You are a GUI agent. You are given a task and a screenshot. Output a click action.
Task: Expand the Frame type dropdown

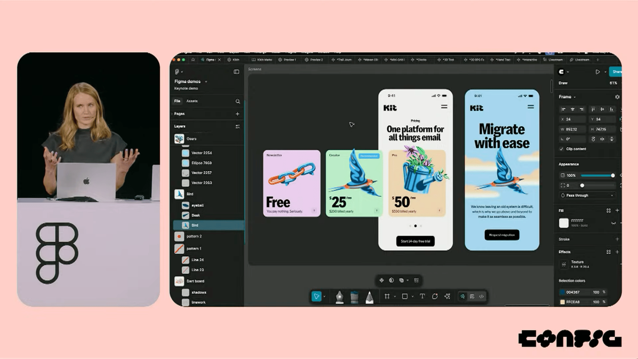(x=575, y=97)
